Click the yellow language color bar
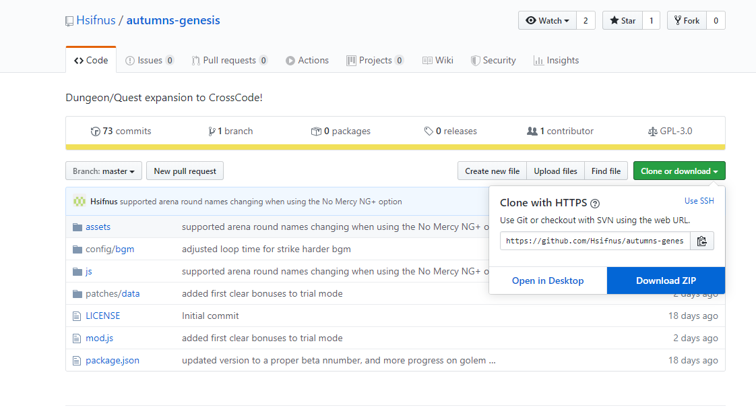 pos(395,147)
